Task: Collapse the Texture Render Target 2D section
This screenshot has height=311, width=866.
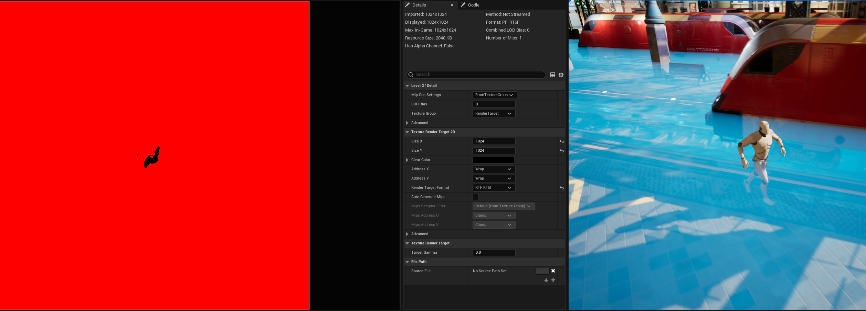Action: 407,132
